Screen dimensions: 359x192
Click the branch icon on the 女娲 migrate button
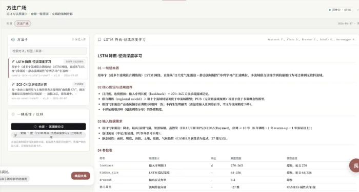tap(15, 135)
